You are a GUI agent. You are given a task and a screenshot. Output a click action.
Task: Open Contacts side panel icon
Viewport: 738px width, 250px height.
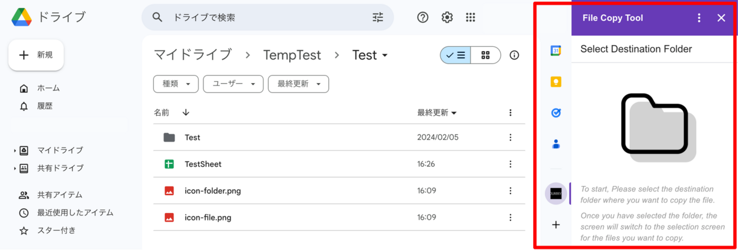(x=555, y=144)
